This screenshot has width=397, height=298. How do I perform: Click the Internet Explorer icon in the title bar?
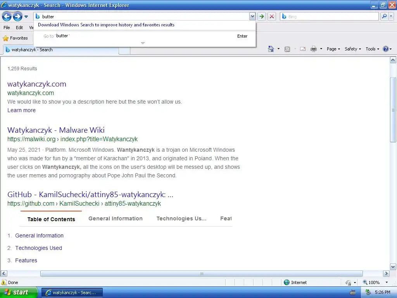pyautogui.click(x=4, y=5)
